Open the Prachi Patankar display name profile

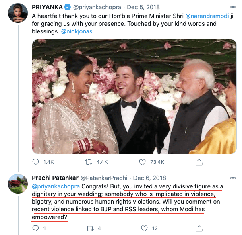pyautogui.click(x=56, y=178)
